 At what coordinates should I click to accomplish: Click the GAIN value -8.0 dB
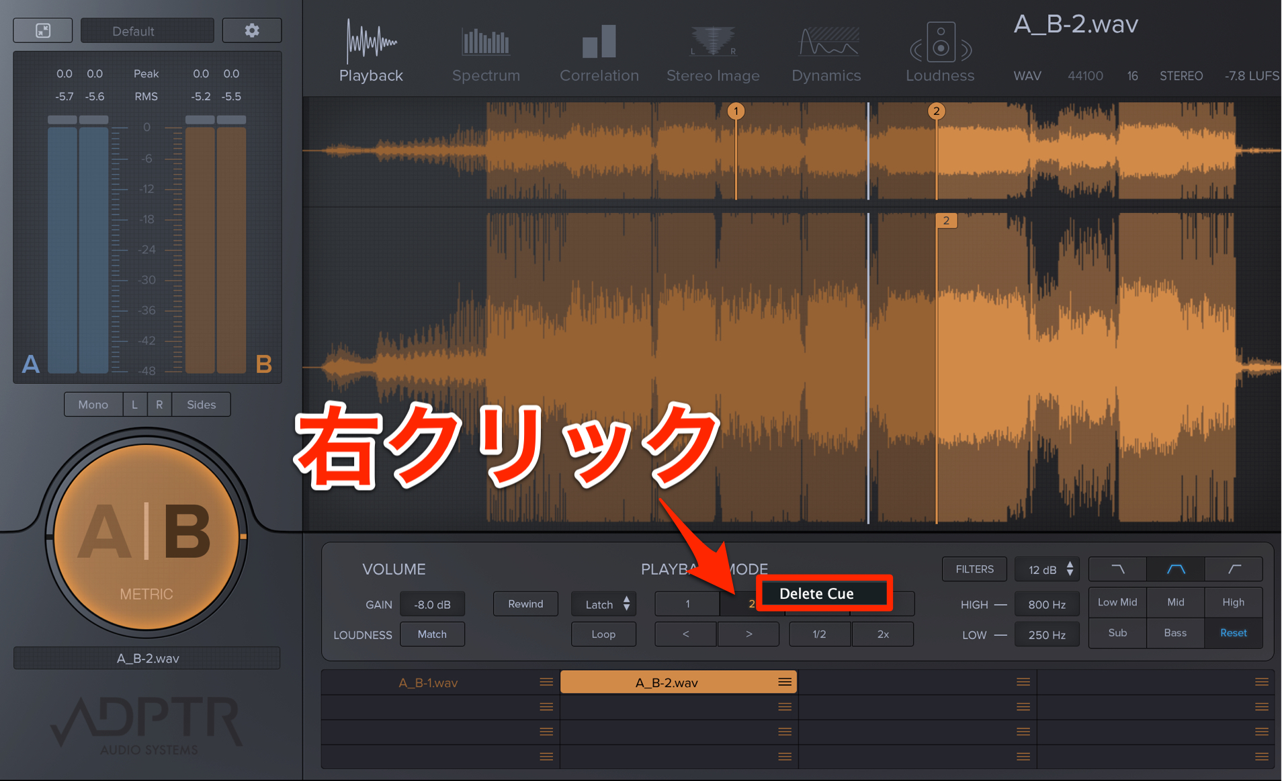point(432,604)
